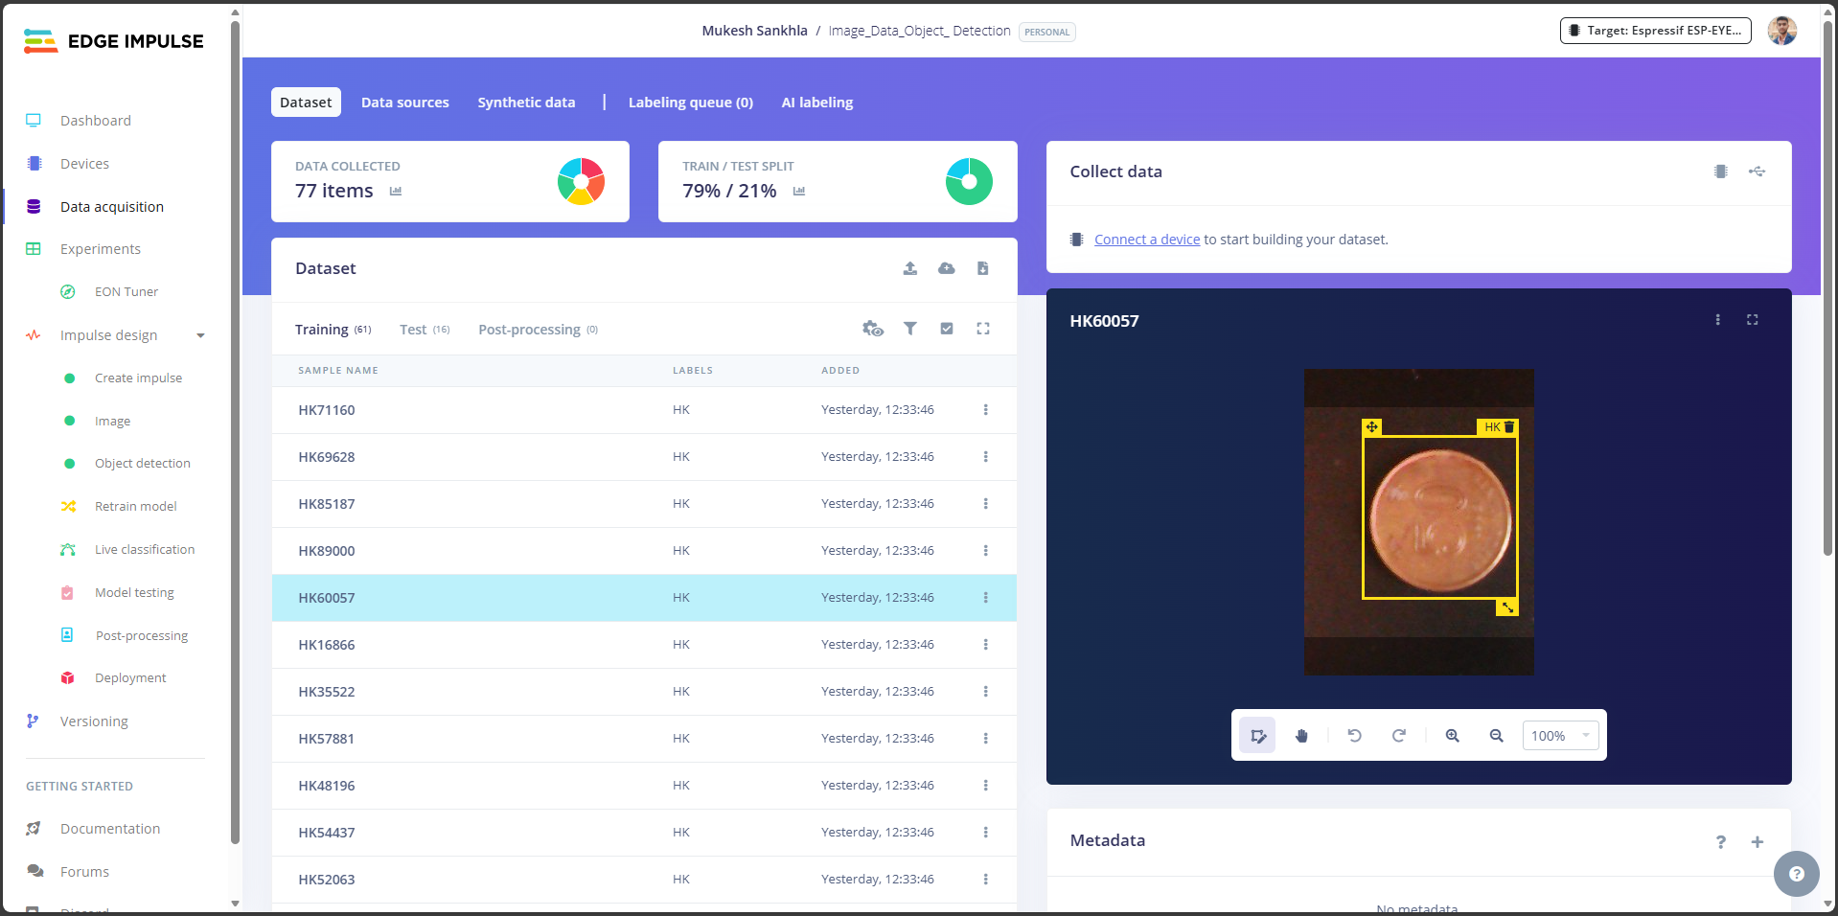
Task: Click the data collected pie chart
Action: pos(581,182)
